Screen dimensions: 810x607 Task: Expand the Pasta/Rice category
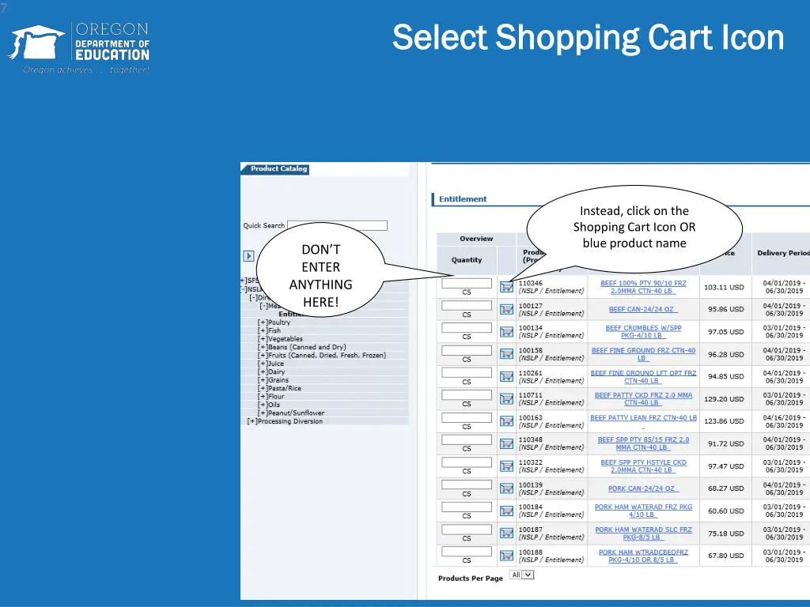pyautogui.click(x=263, y=388)
